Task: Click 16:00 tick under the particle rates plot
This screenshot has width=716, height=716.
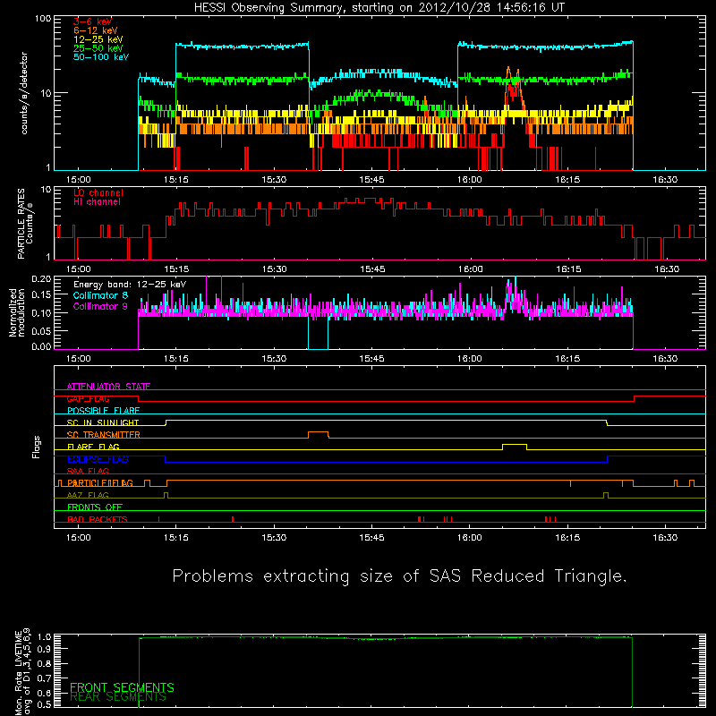Action: click(469, 269)
